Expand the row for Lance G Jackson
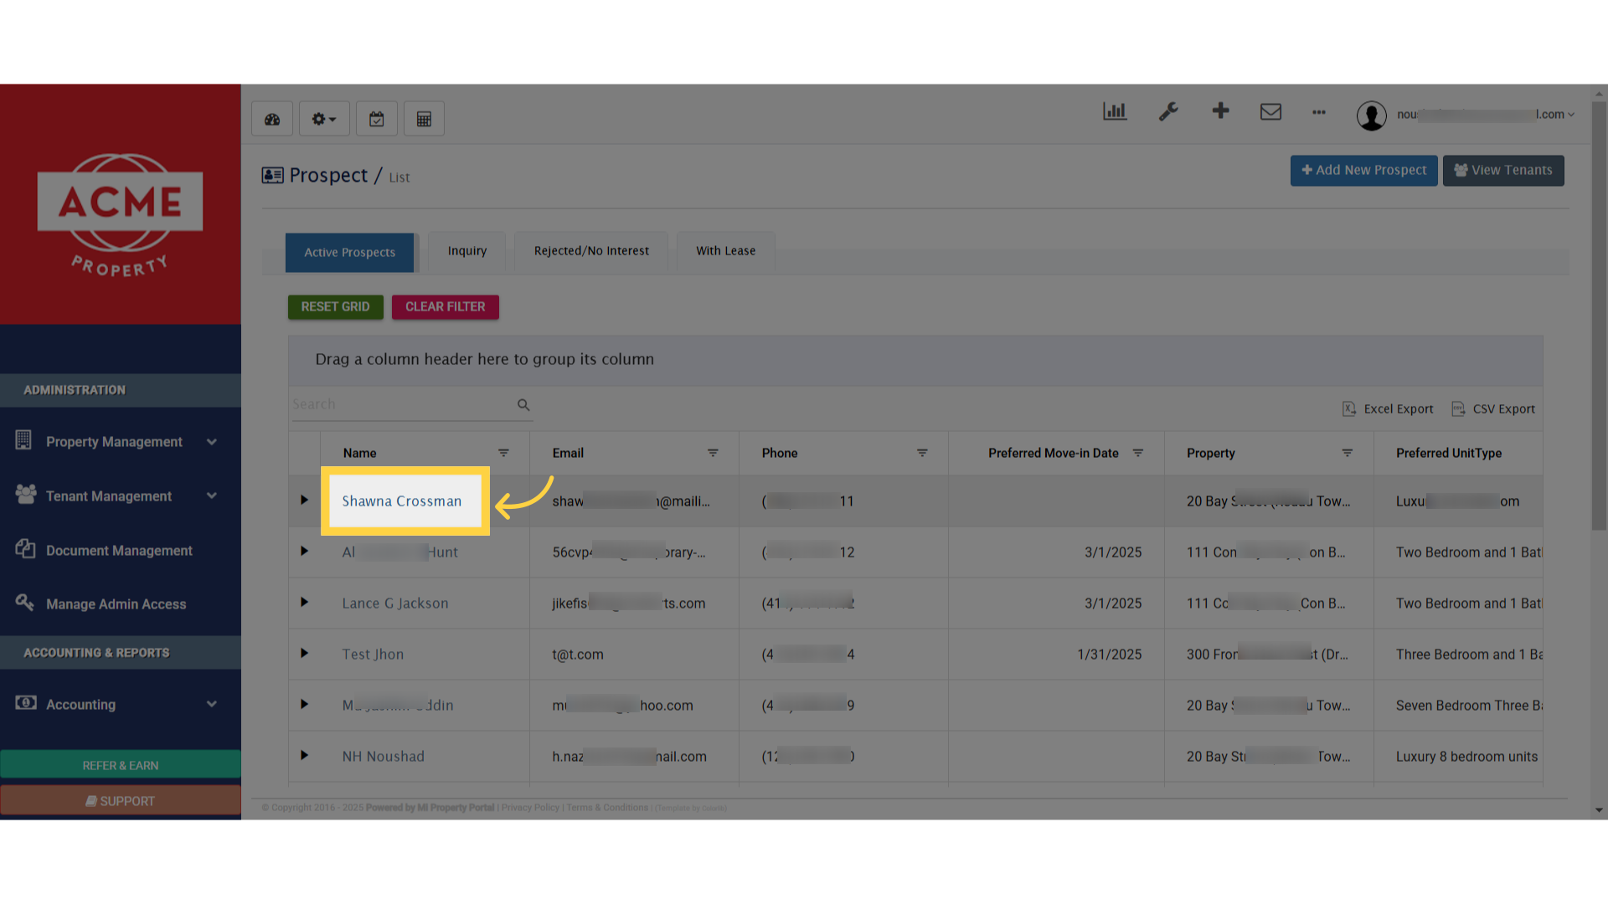1608x904 pixels. 304,602
